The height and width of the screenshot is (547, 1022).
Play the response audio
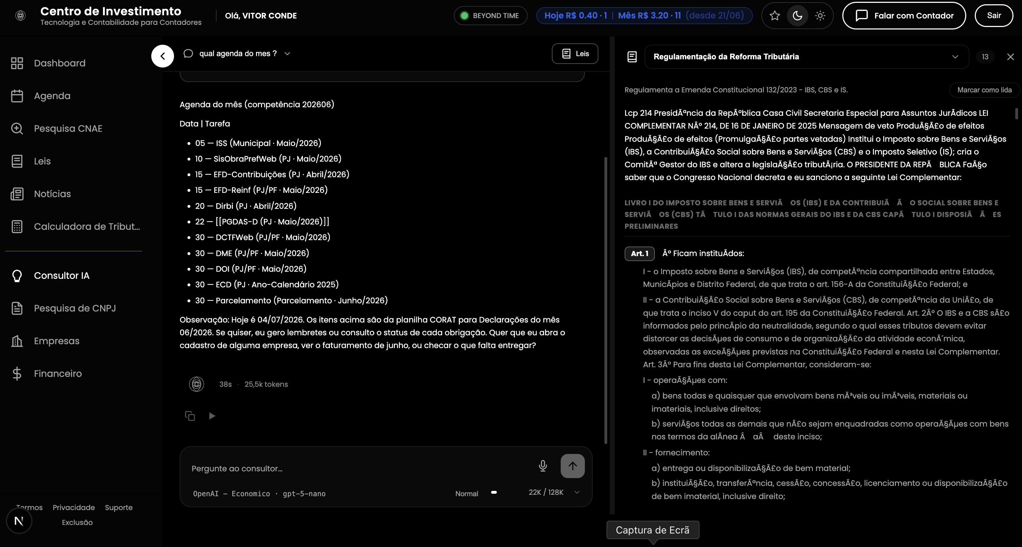212,416
